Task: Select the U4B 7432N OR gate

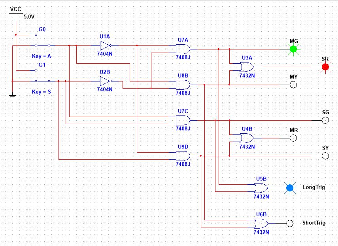Action: 247,138
